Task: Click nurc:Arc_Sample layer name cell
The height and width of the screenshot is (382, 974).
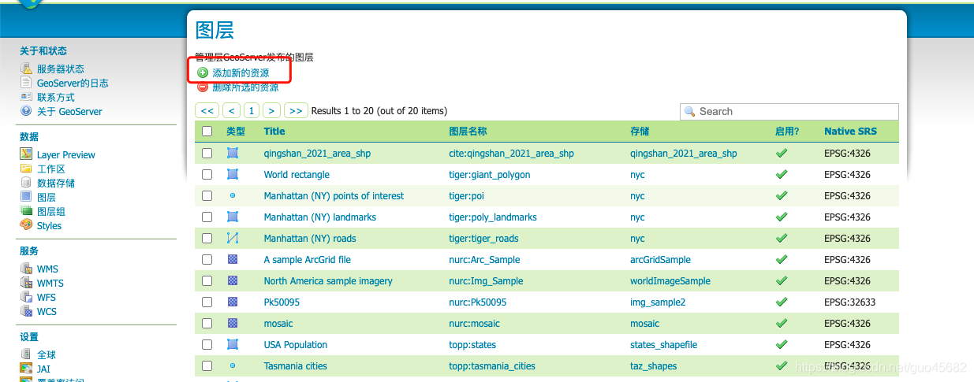Action: point(484,260)
